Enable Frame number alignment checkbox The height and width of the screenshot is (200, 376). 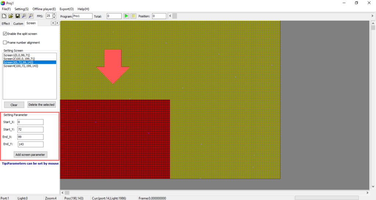click(x=5, y=42)
